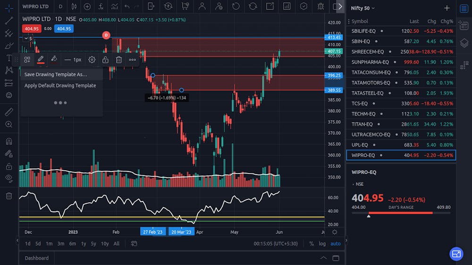This screenshot has height=265, width=472.
Task: Open the Compare symbol plus icon
Action: (x=87, y=6)
